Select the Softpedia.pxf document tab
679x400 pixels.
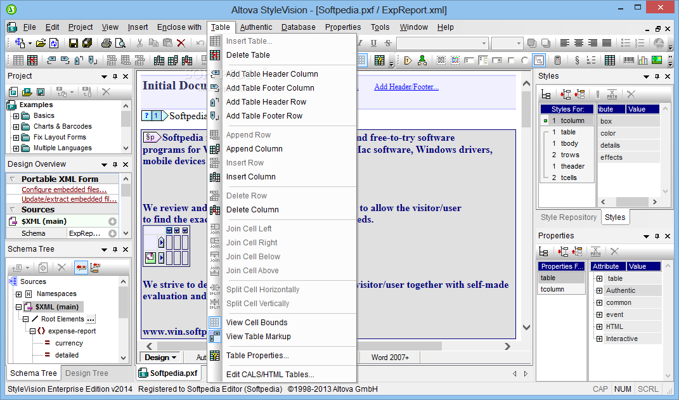point(169,373)
